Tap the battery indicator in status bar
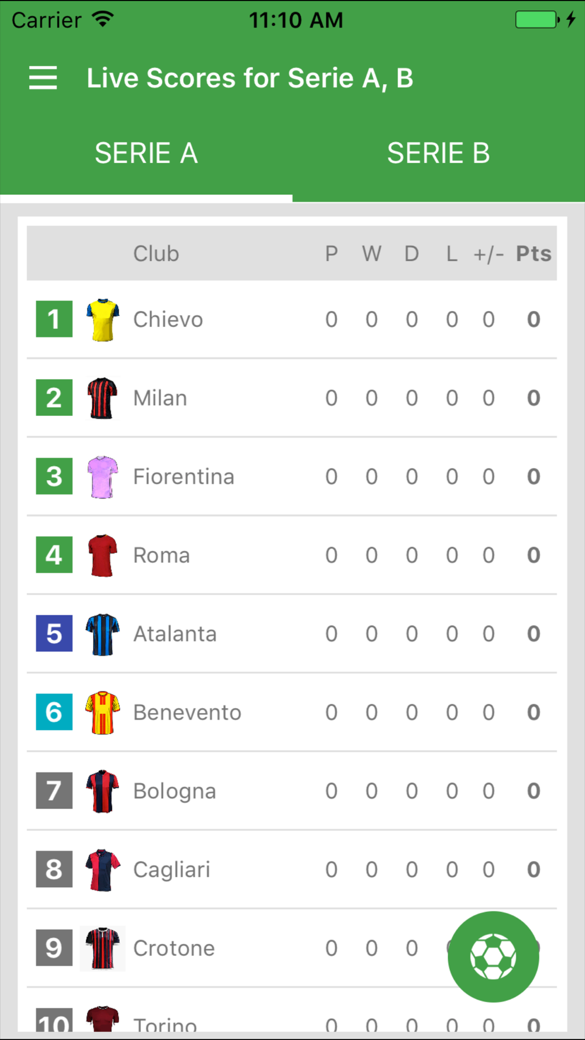 [x=537, y=20]
